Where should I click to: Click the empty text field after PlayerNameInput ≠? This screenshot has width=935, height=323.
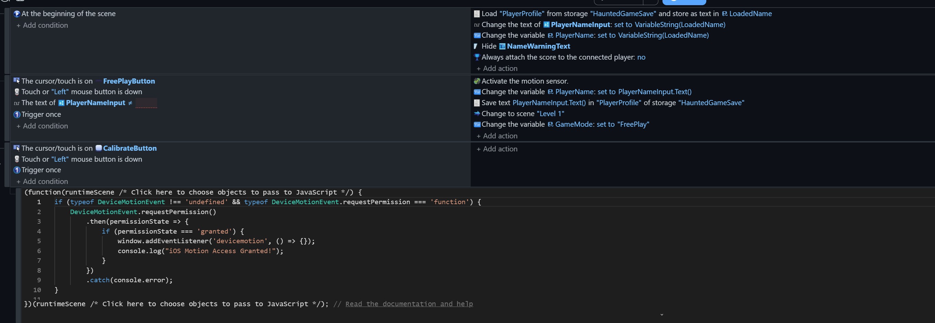click(146, 103)
